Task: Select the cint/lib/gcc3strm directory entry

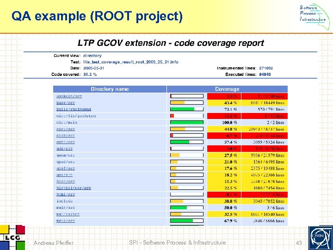Action: pyautogui.click(x=76, y=116)
